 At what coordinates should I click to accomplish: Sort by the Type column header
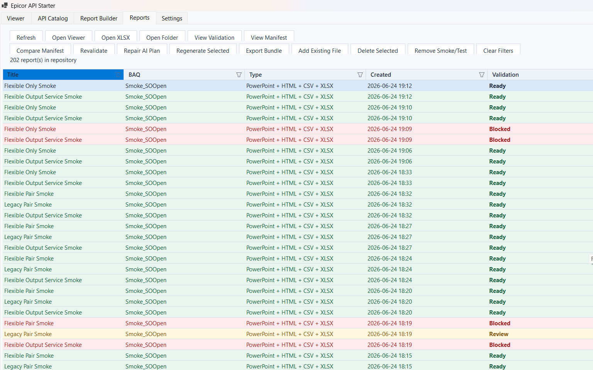305,75
